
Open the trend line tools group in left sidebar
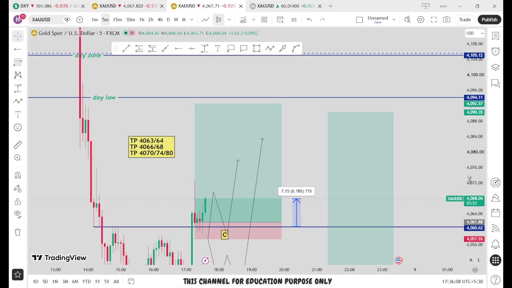(x=18, y=49)
